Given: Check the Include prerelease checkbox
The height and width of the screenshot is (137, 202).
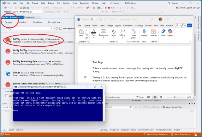Looking at the screenshot, I should [61, 28].
